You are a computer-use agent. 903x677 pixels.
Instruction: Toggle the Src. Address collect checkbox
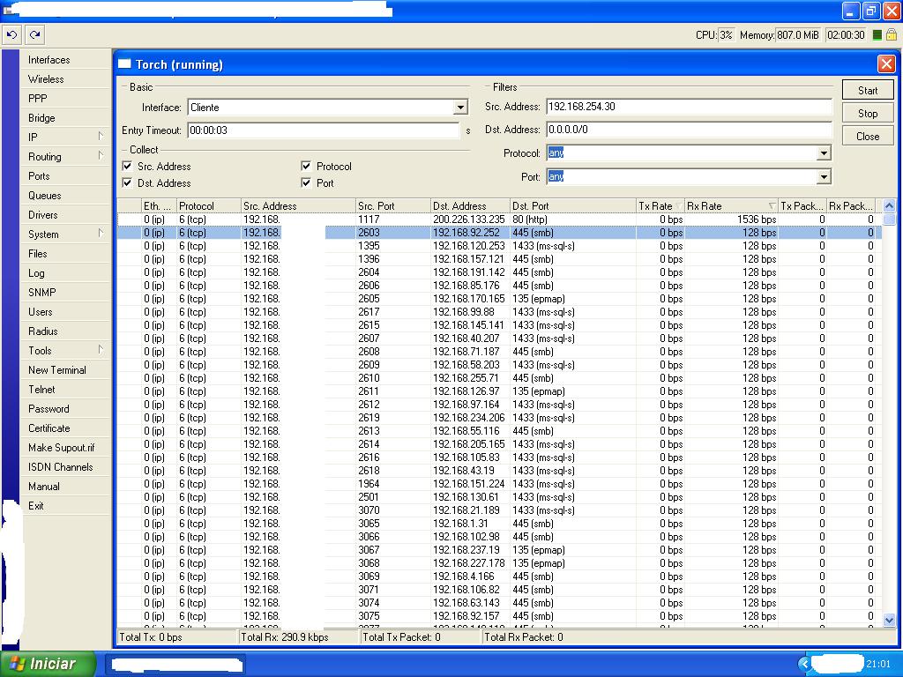point(127,167)
